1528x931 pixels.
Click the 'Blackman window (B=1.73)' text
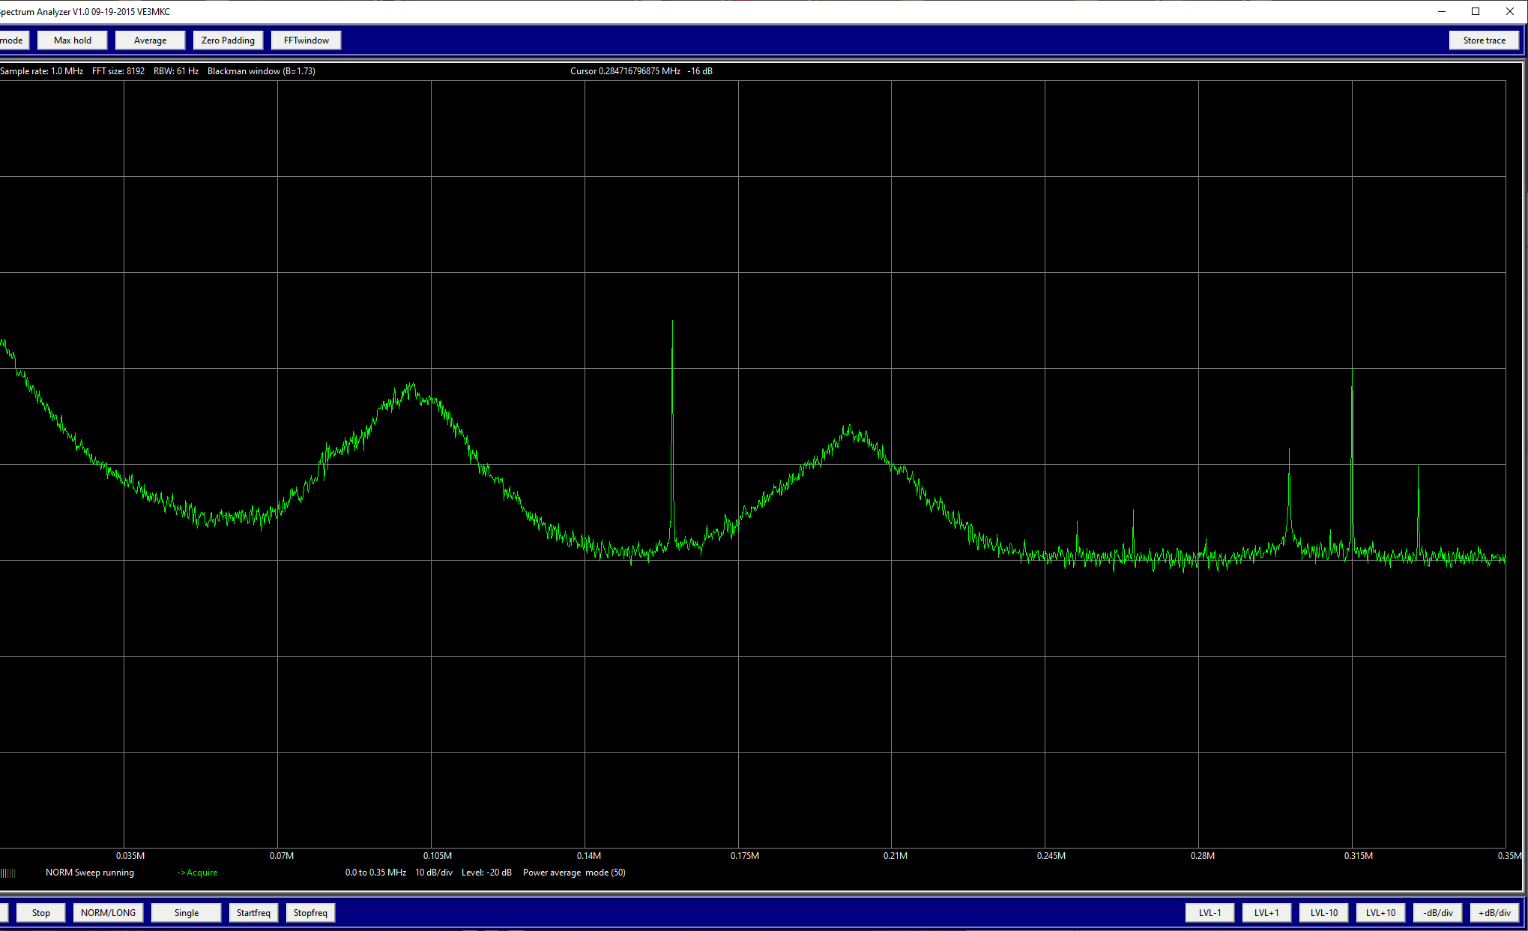(261, 71)
